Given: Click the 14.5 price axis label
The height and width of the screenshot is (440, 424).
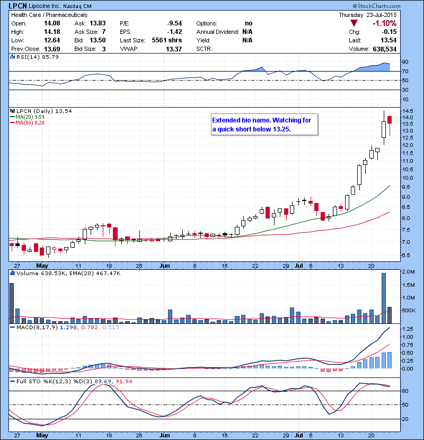Looking at the screenshot, I should click(408, 111).
